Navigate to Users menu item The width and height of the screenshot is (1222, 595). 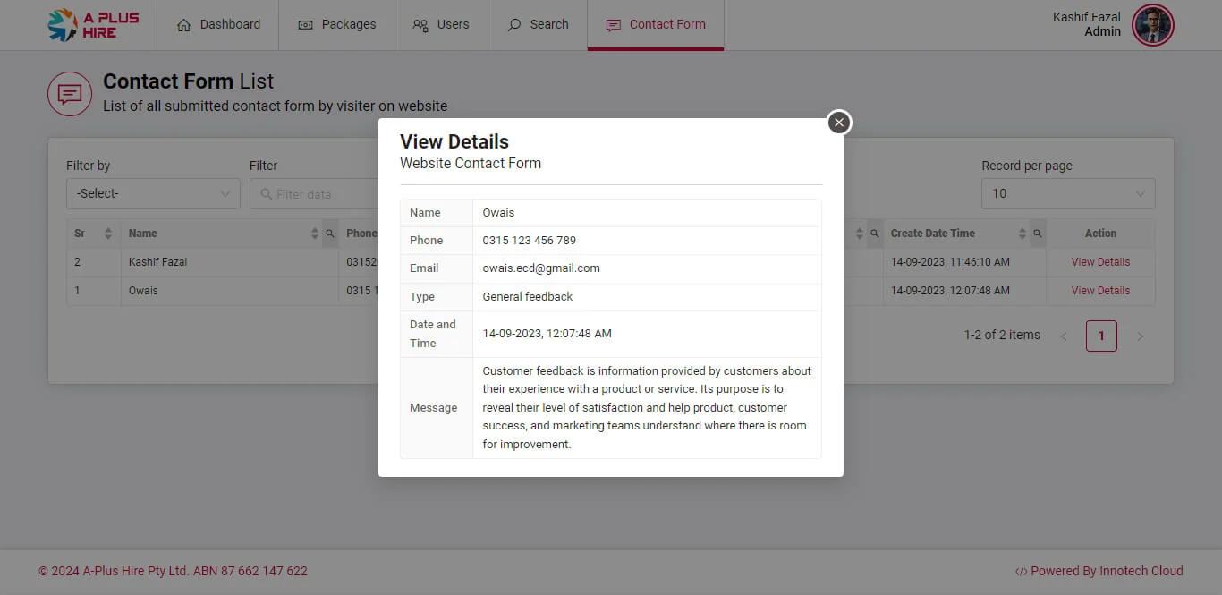(x=441, y=25)
